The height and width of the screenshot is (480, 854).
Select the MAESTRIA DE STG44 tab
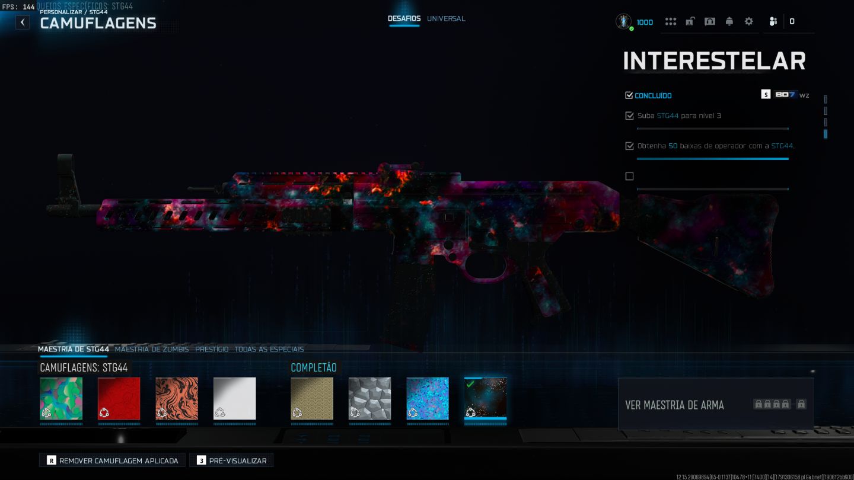[x=74, y=349]
